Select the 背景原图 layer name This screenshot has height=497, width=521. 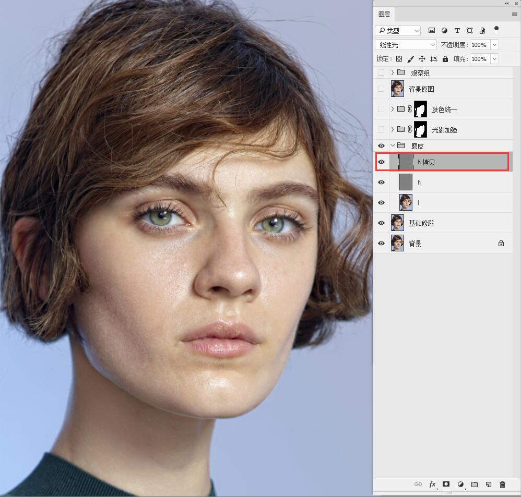click(421, 89)
